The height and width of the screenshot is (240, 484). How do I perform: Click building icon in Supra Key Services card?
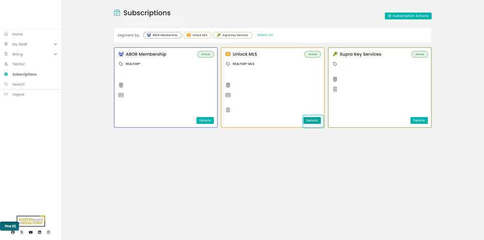(x=335, y=79)
